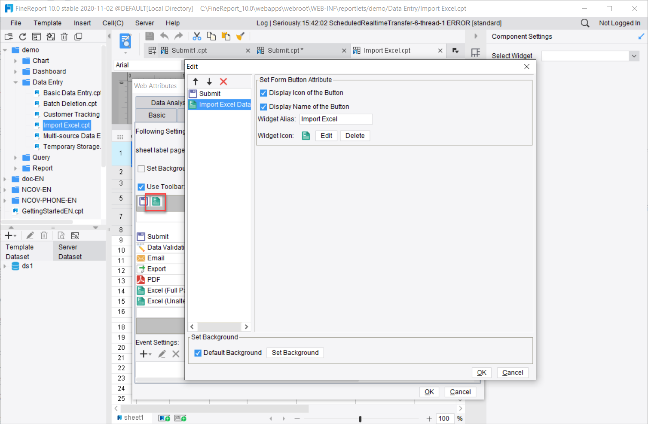The width and height of the screenshot is (648, 424).
Task: Remove widget with red X in Edit dialog
Action: [x=223, y=82]
